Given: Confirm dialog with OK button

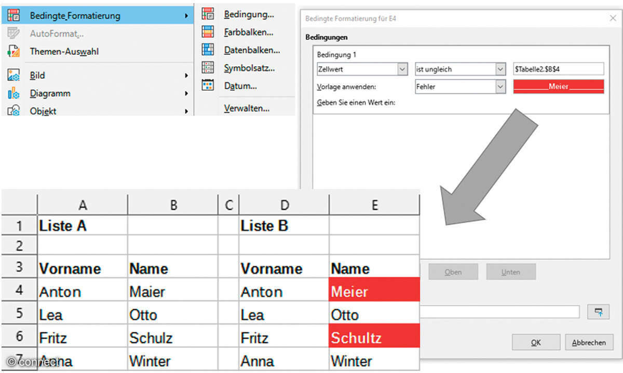Looking at the screenshot, I should click(536, 342).
